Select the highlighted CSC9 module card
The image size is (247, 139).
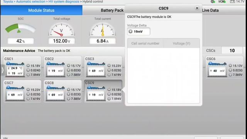[103, 91]
